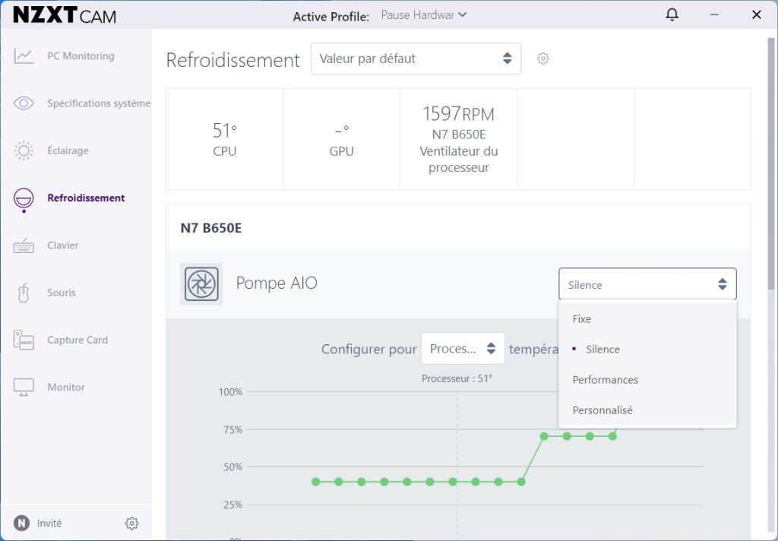The width and height of the screenshot is (778, 541).
Task: Open Spécifications système eye icon
Action: point(24,103)
